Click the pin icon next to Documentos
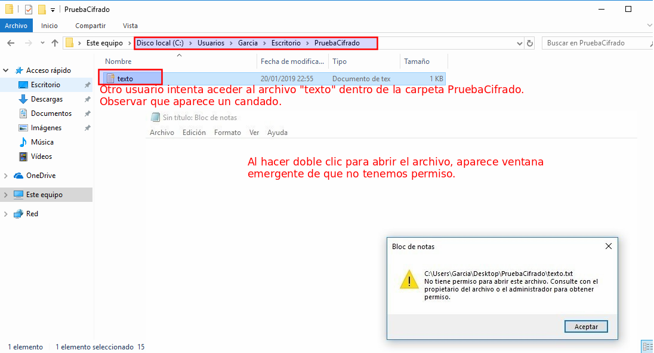Screen dimensions: 654x353 (x=87, y=113)
